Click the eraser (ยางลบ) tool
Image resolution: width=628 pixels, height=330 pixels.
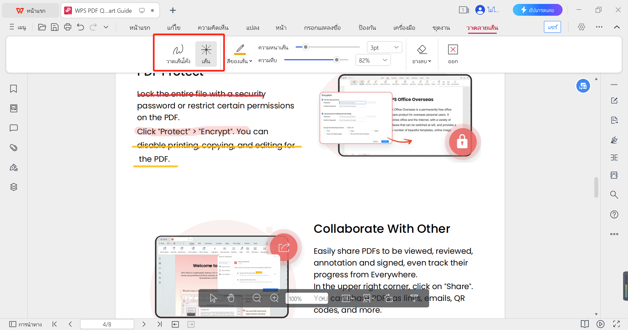point(422,54)
